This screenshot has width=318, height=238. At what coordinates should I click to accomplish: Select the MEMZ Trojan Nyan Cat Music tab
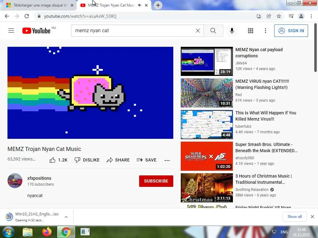click(111, 5)
